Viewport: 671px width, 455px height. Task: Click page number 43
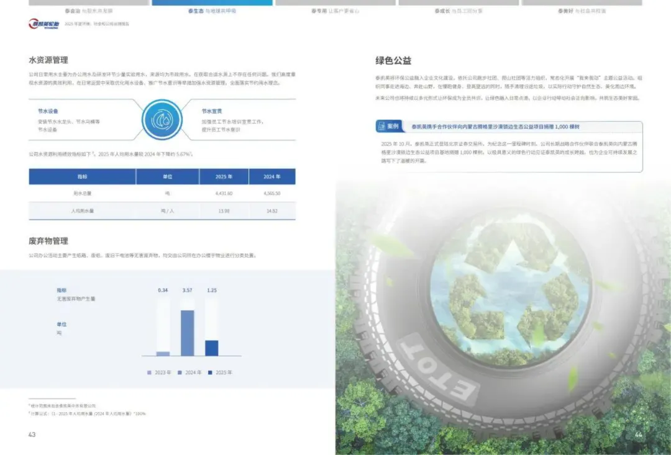[32, 435]
